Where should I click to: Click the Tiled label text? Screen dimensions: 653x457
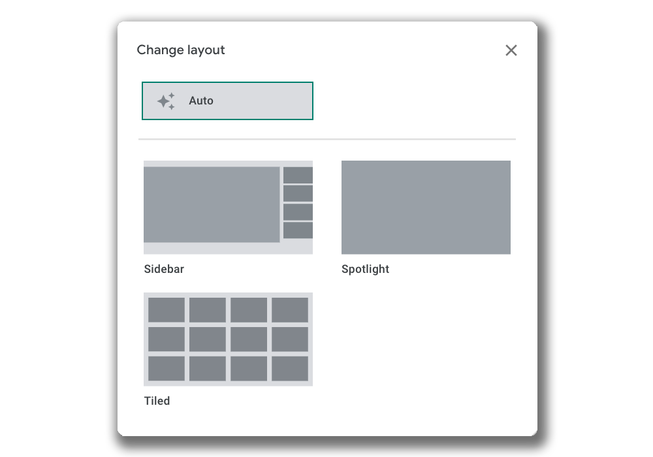point(157,401)
